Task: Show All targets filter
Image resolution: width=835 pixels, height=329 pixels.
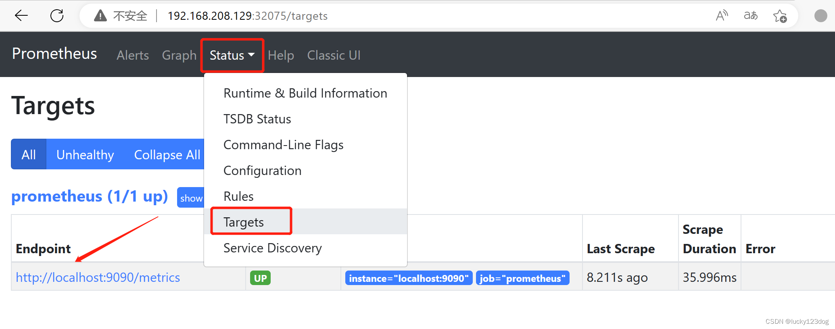Action: [x=29, y=154]
